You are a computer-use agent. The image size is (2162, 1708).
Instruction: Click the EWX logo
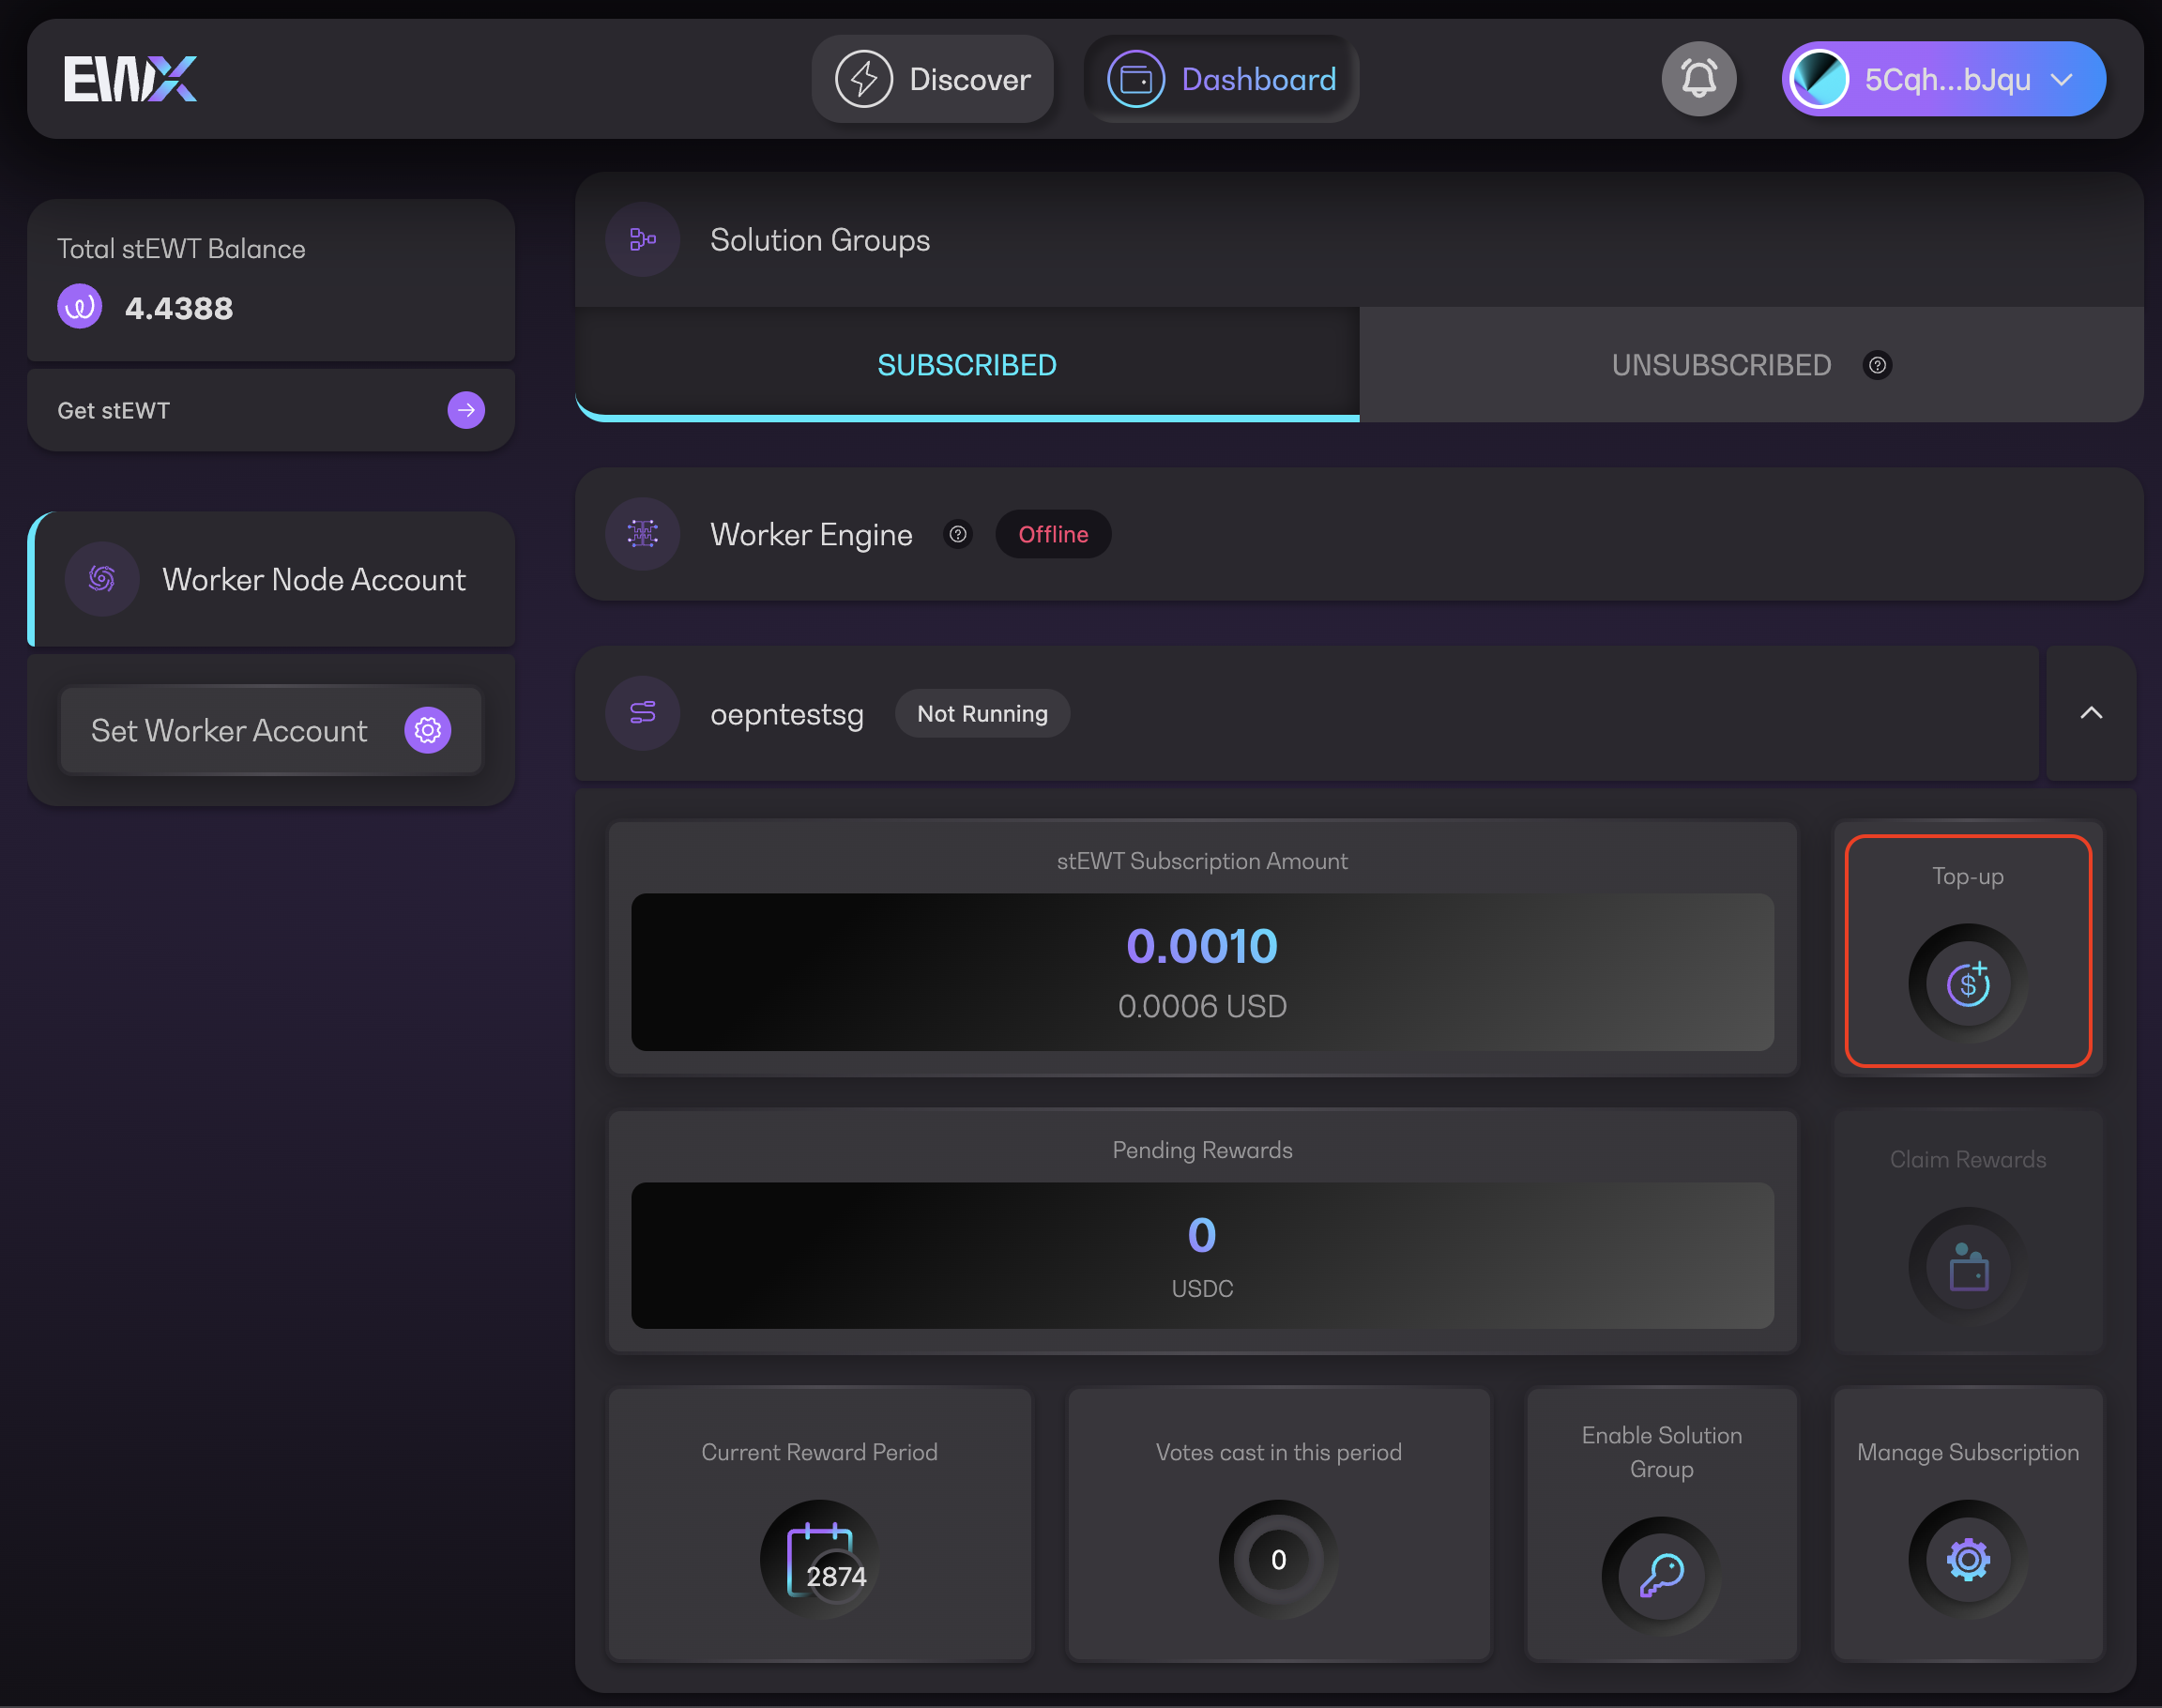click(130, 79)
